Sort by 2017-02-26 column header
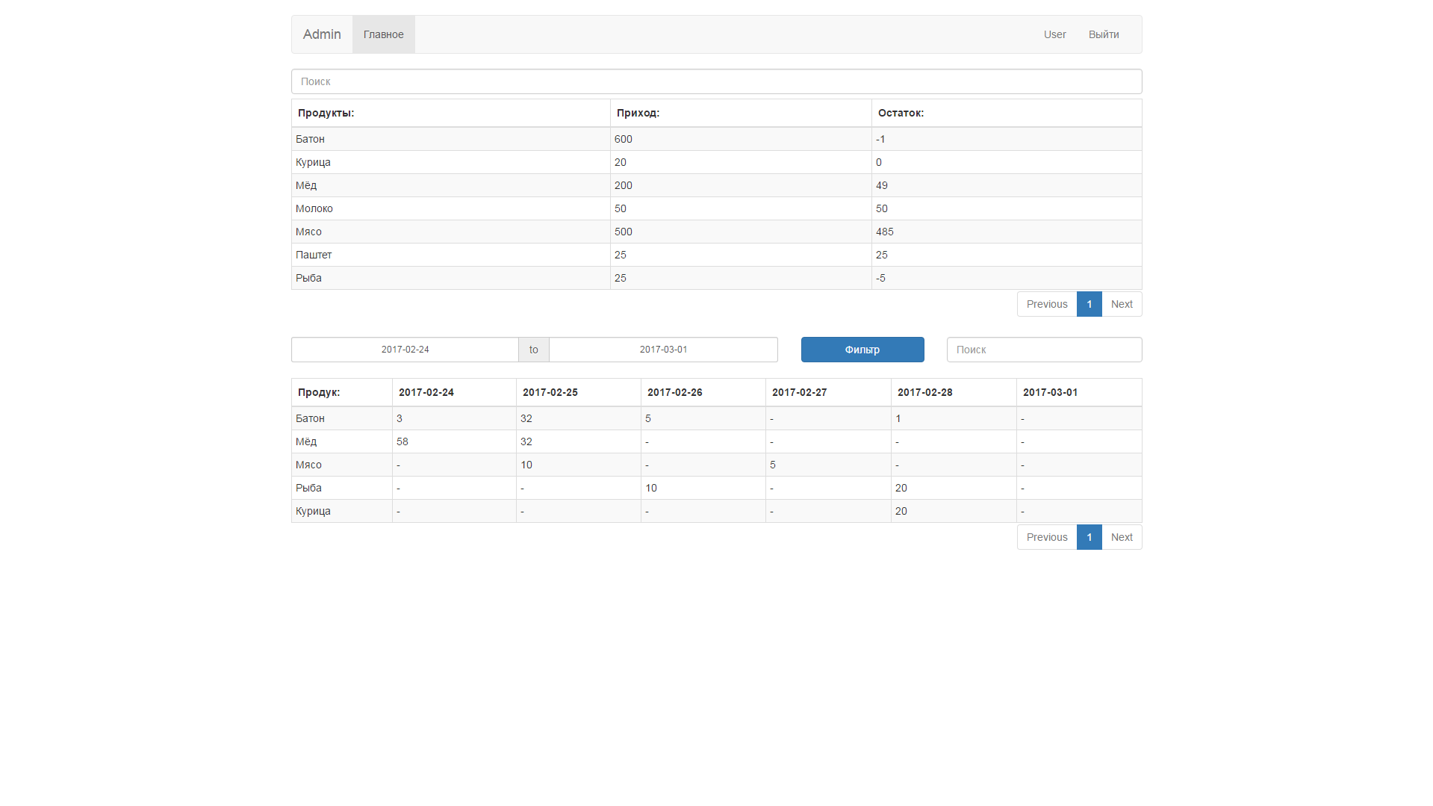Viewport: 1433px width, 806px height. pos(703,392)
